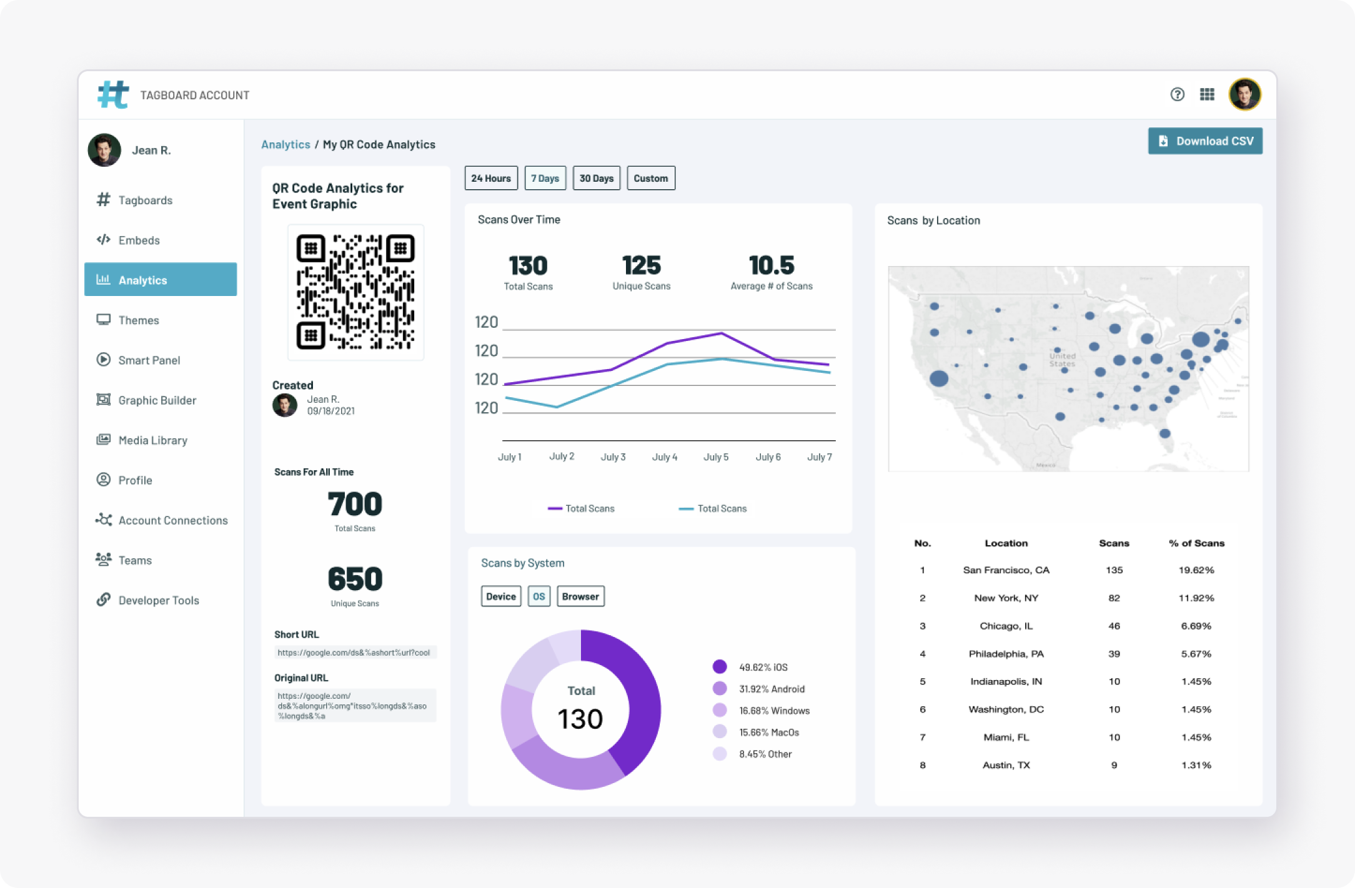Click the help question mark icon
1355x888 pixels.
1177,94
